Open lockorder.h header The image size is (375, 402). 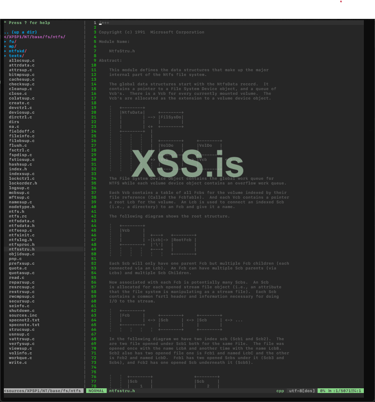pos(23,183)
